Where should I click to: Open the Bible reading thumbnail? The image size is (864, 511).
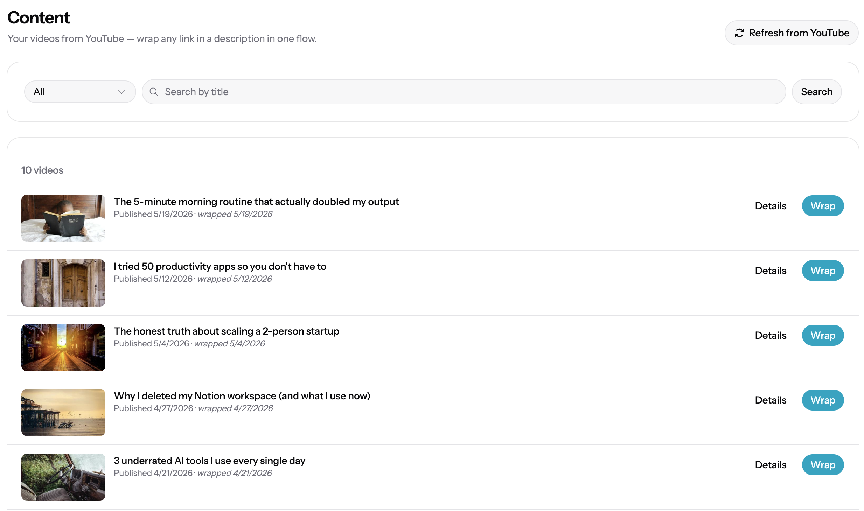tap(63, 218)
